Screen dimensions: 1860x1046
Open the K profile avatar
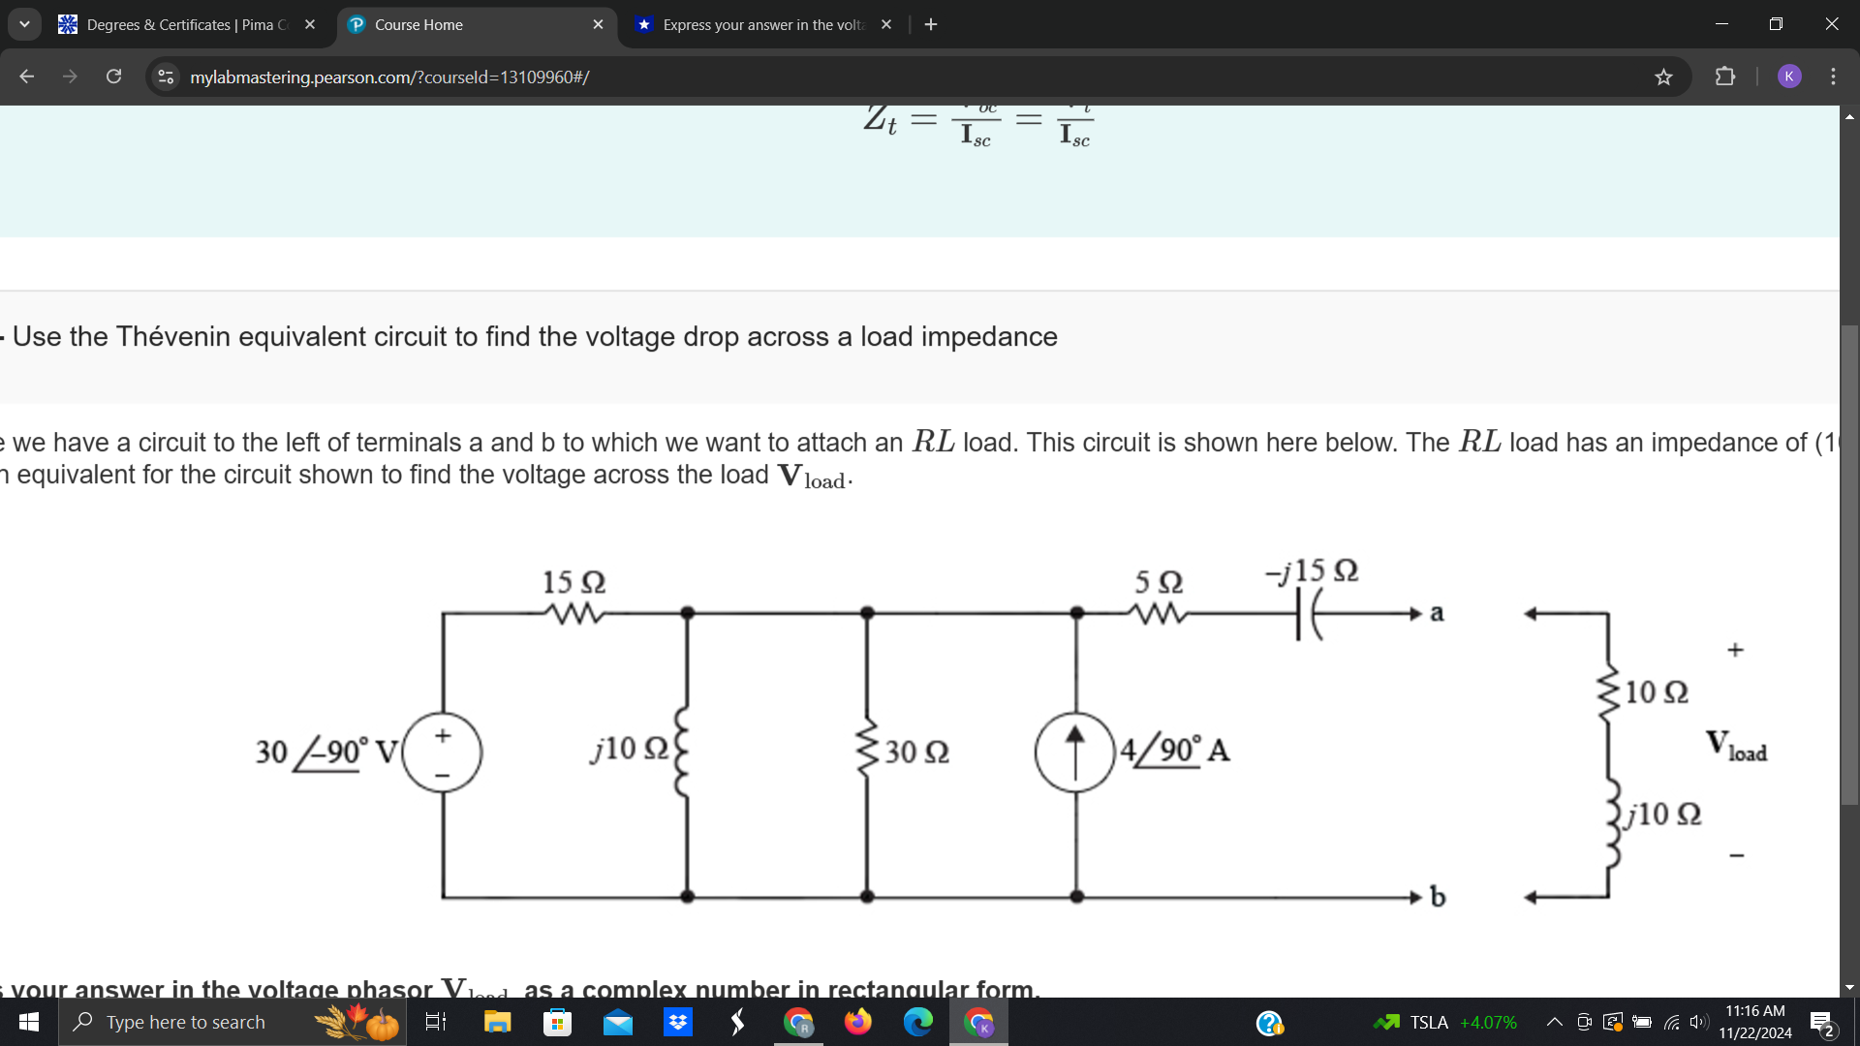(x=1789, y=77)
